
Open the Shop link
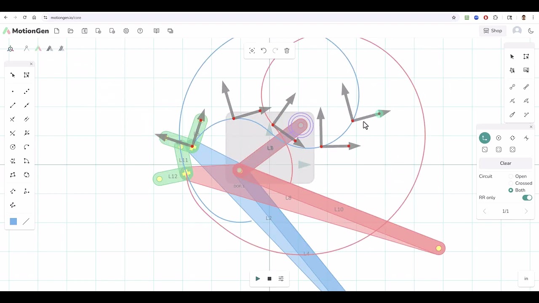(x=493, y=31)
